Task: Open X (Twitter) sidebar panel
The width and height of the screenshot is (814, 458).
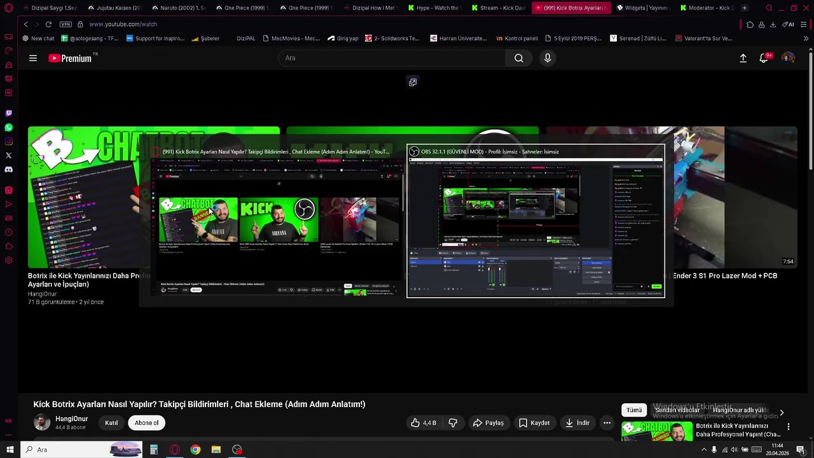Action: (x=8, y=156)
